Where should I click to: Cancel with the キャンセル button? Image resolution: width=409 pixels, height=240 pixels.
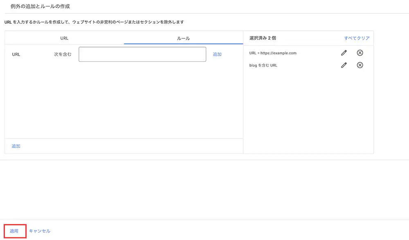(40, 231)
